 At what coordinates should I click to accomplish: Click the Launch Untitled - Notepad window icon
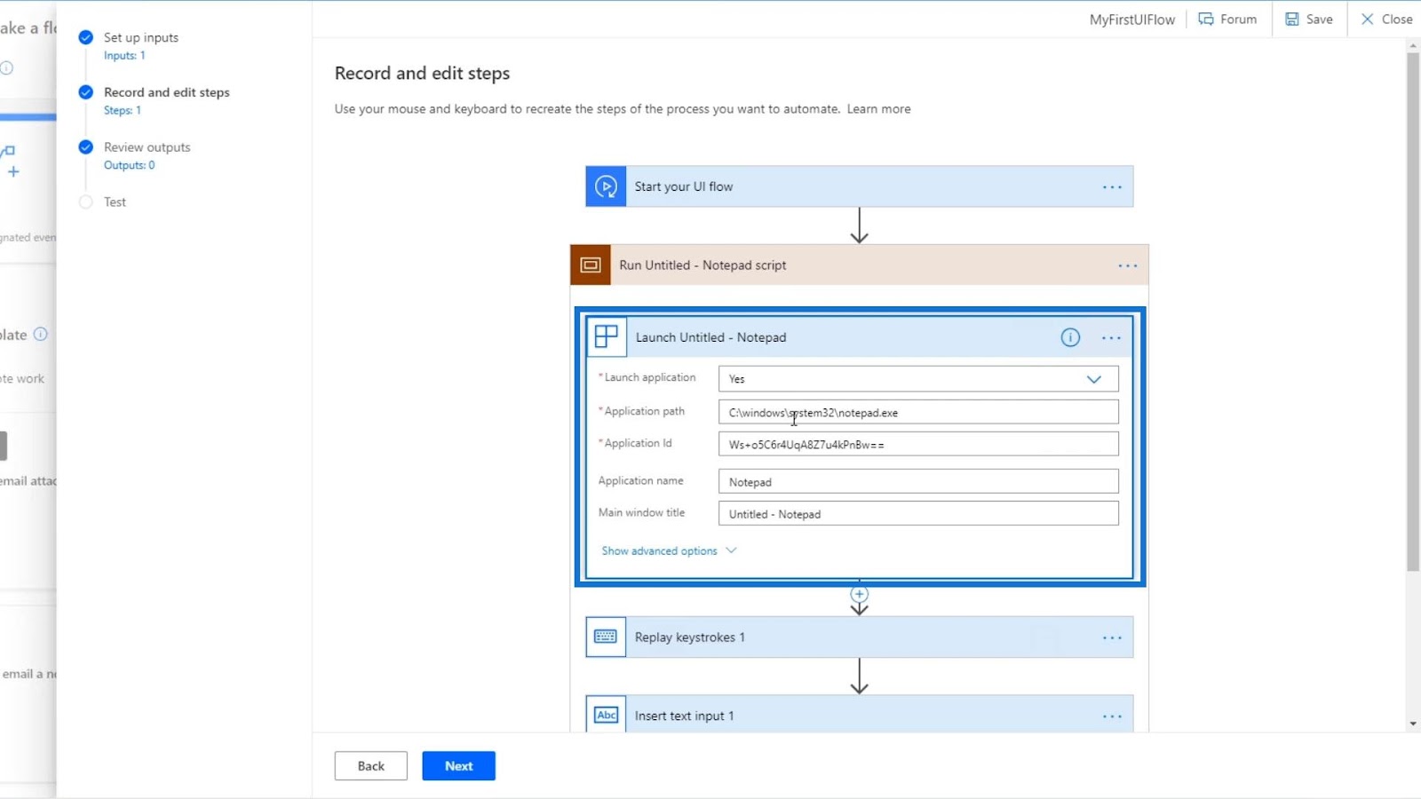tap(607, 337)
